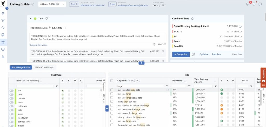Sort the Keyword column arrows

(x=140, y=81)
